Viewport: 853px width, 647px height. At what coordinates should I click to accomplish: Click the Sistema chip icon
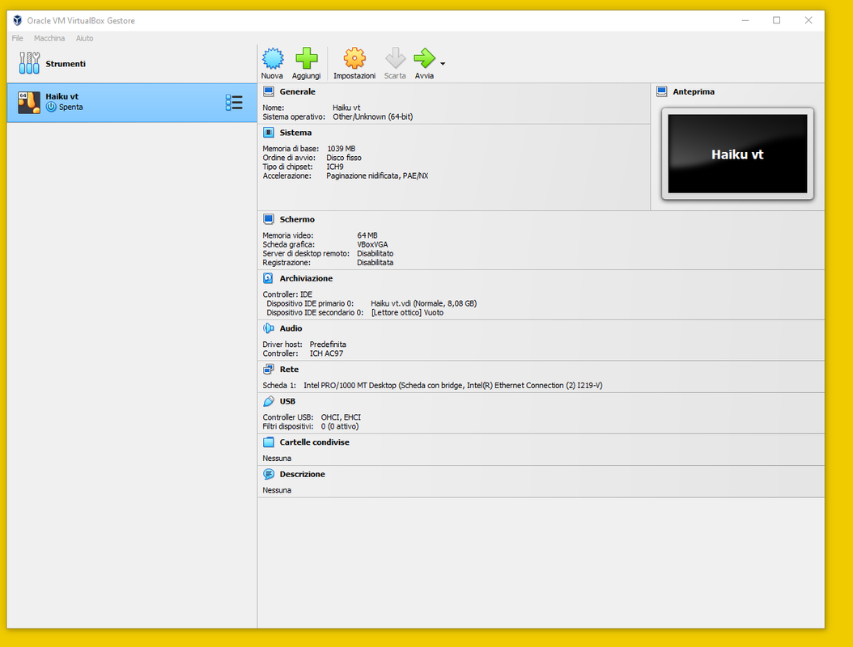(x=268, y=132)
